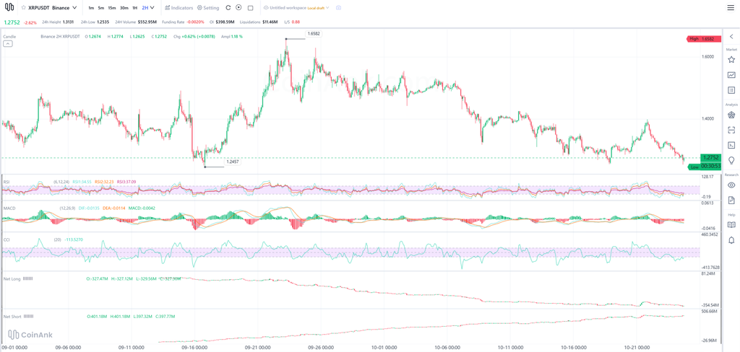Open the Research eye icon
740x352 pixels.
tap(731, 185)
